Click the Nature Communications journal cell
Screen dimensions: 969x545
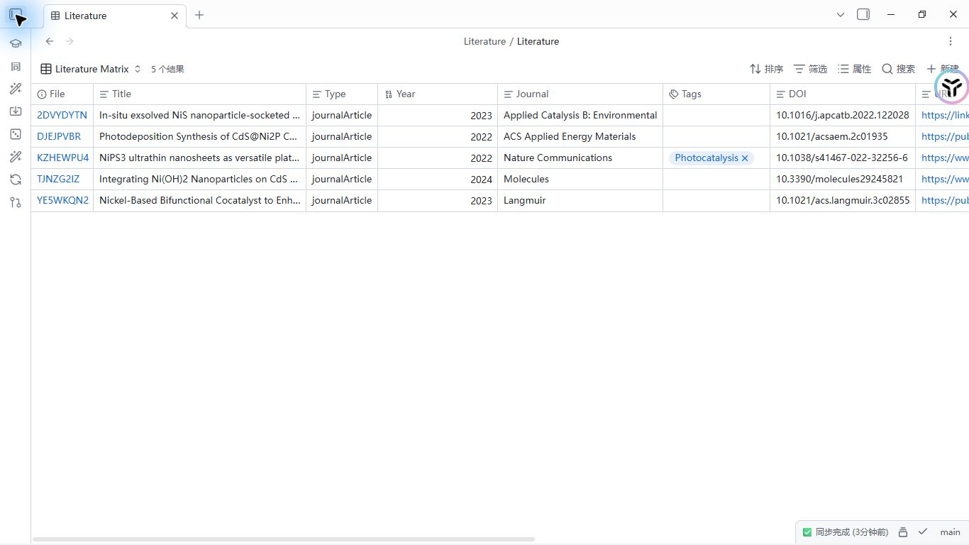pos(580,158)
